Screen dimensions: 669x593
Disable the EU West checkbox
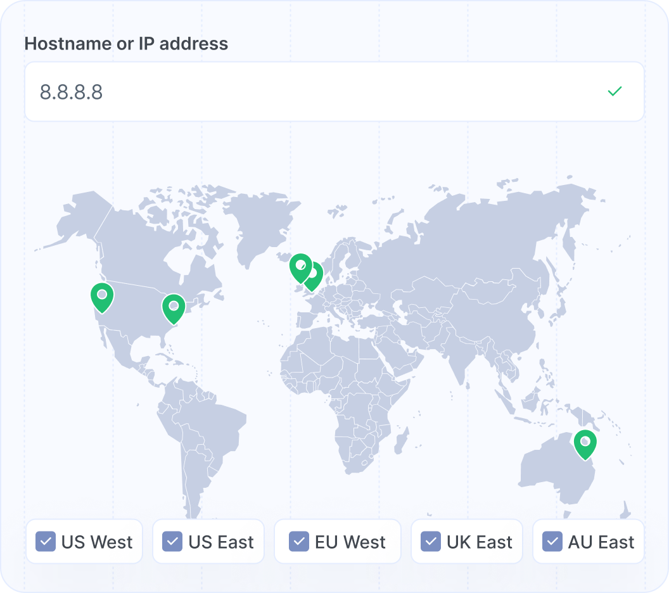point(298,542)
